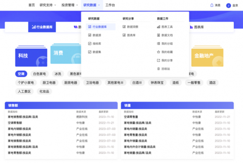Viewport: 243px width, 163px height.
Task: Go to the 首页 nav item
Action: [31, 5]
